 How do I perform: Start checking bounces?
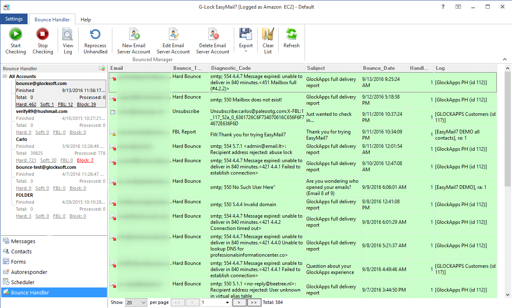point(16,41)
